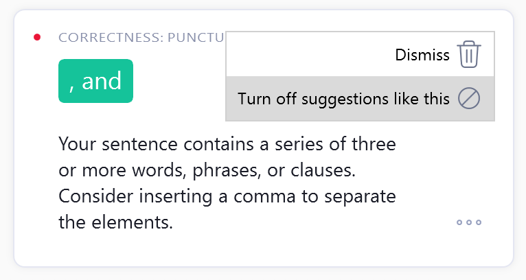Click the ellipsis icon at the card's bottom right
Image resolution: width=526 pixels, height=280 pixels.
point(469,222)
